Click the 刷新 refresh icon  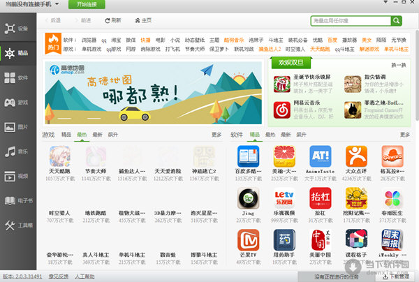coord(108,20)
